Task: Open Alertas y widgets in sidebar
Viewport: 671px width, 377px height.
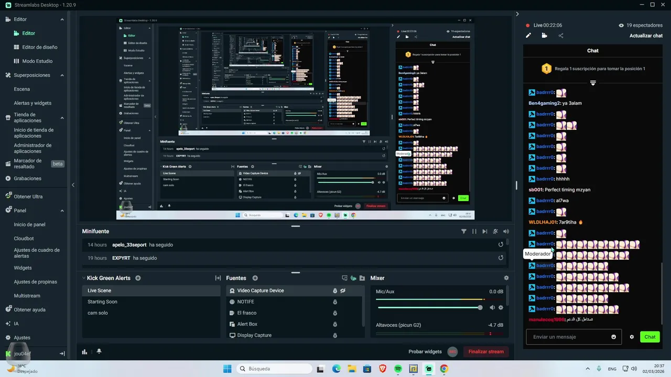Action: tap(33, 103)
